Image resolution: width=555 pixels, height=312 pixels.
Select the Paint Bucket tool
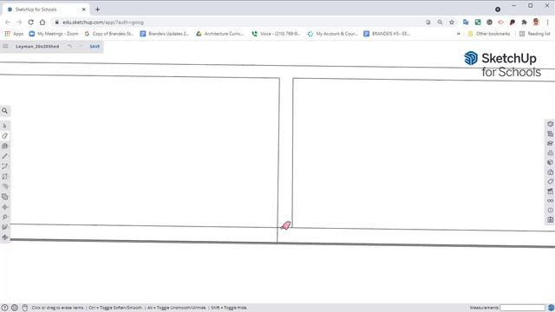point(4,146)
